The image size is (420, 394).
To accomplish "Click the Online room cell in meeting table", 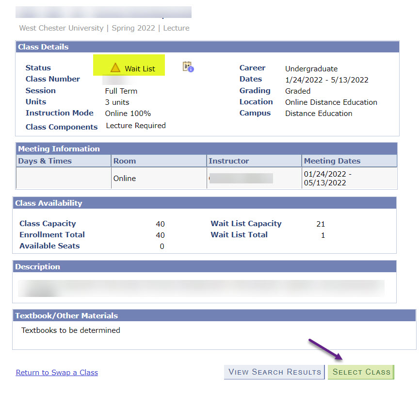I will 125,179.
